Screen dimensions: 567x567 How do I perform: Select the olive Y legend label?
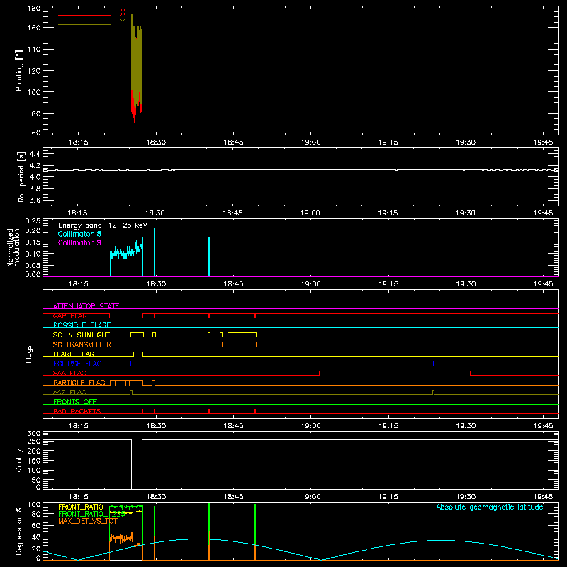pos(123,22)
